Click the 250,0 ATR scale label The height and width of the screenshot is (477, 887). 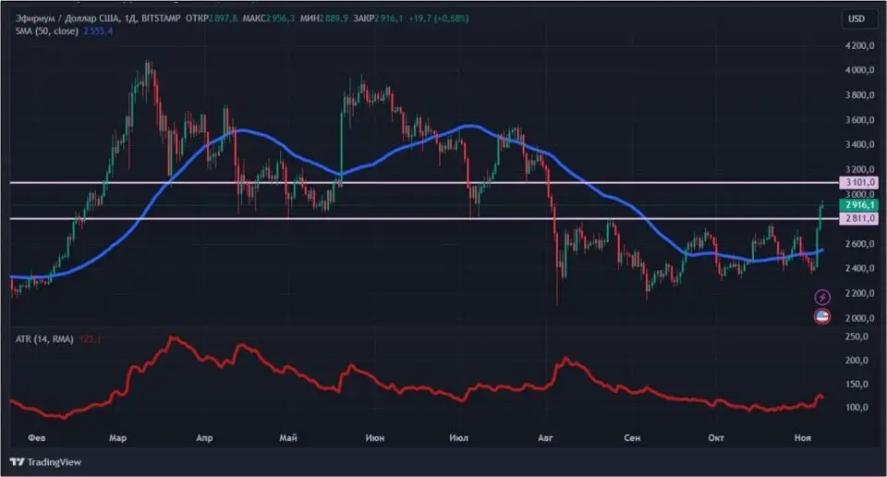tap(859, 337)
